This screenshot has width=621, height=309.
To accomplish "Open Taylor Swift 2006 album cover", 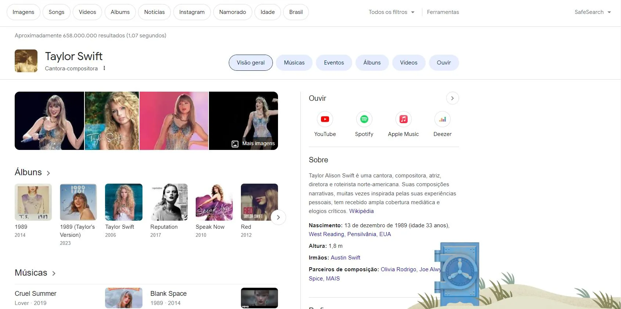I will [124, 202].
